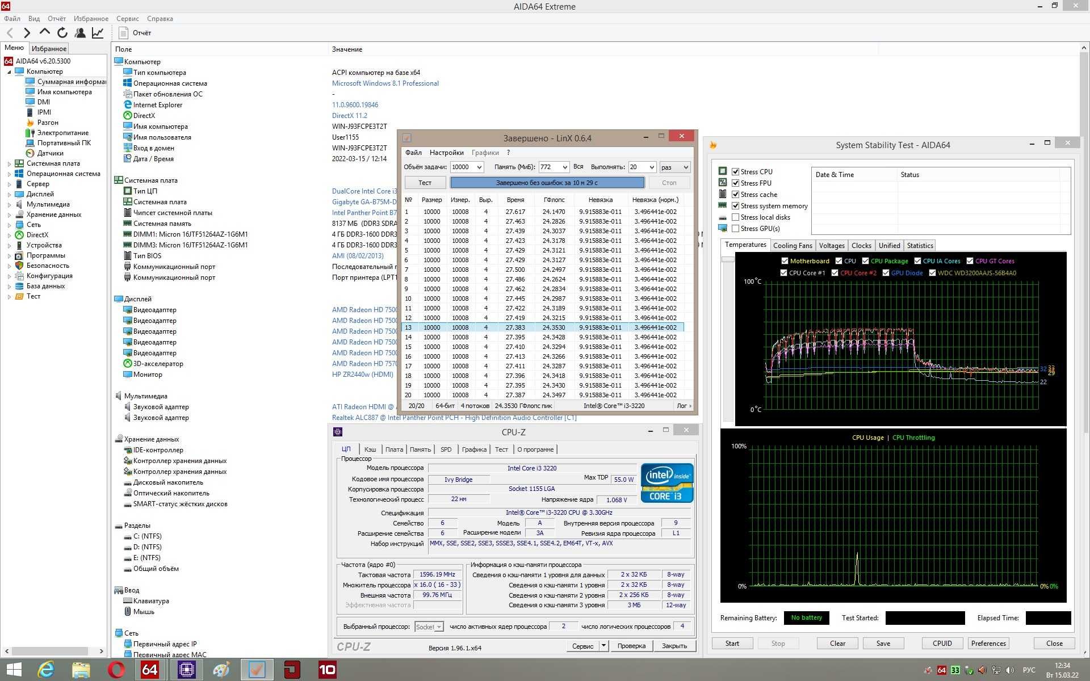Image resolution: width=1090 pixels, height=681 pixels.
Task: Click the AIDA64 tree horizontal scrollbar
Action: pyautogui.click(x=50, y=651)
